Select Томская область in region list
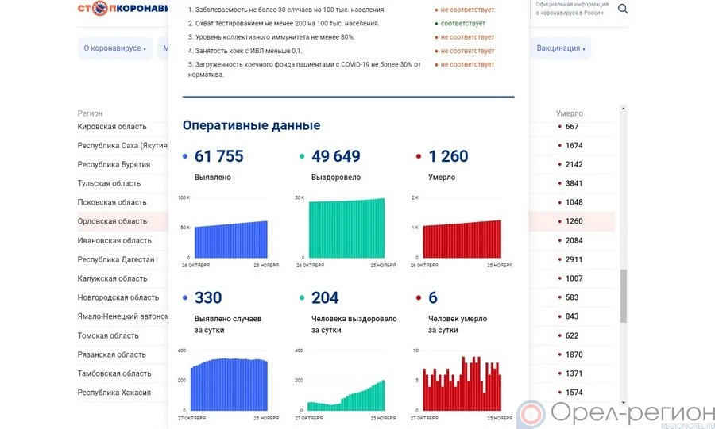 click(108, 335)
